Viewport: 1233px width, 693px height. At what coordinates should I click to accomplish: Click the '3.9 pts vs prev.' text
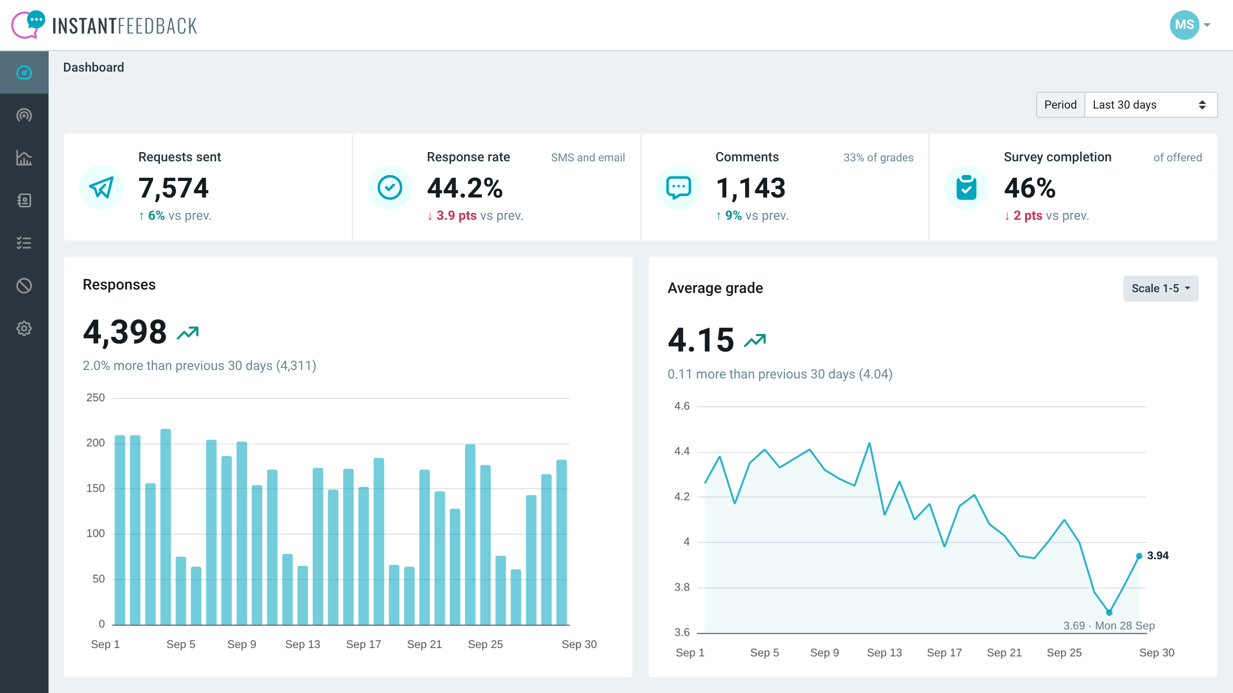(475, 216)
